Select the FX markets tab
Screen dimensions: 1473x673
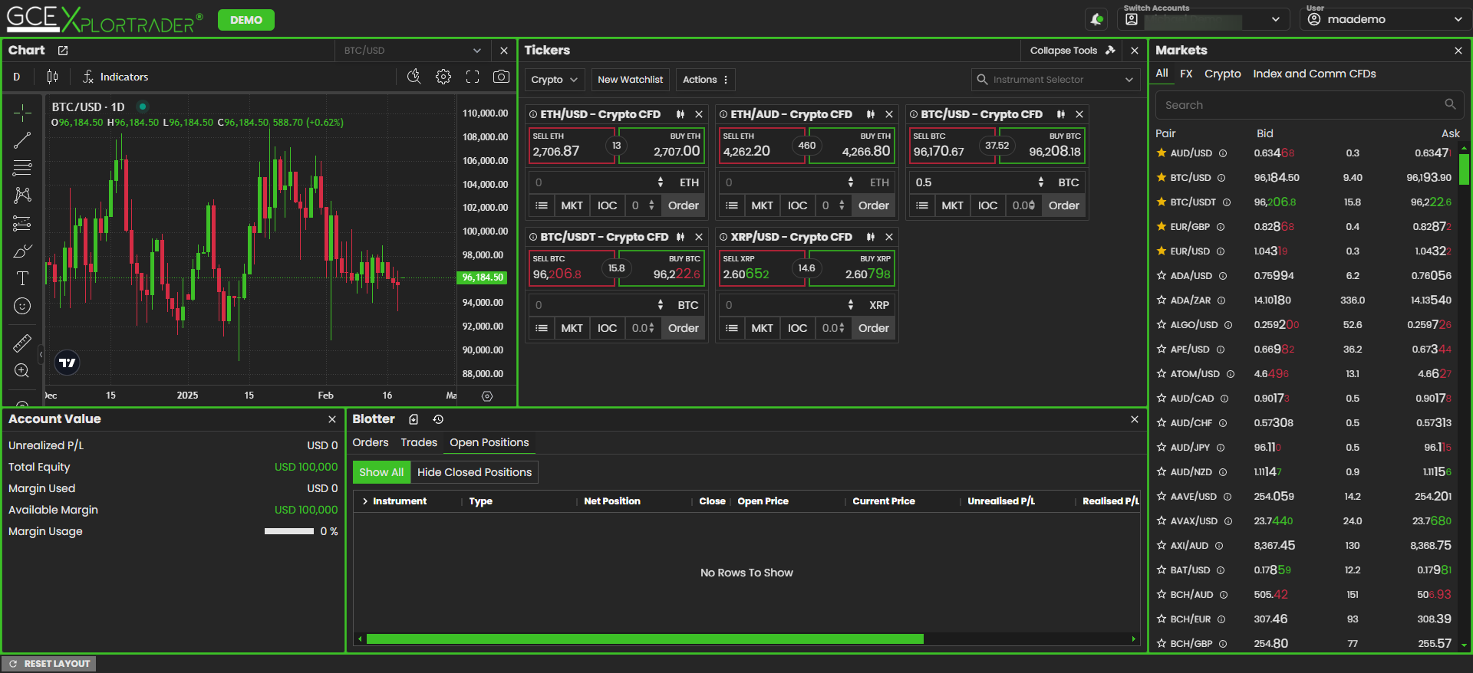coord(1186,74)
